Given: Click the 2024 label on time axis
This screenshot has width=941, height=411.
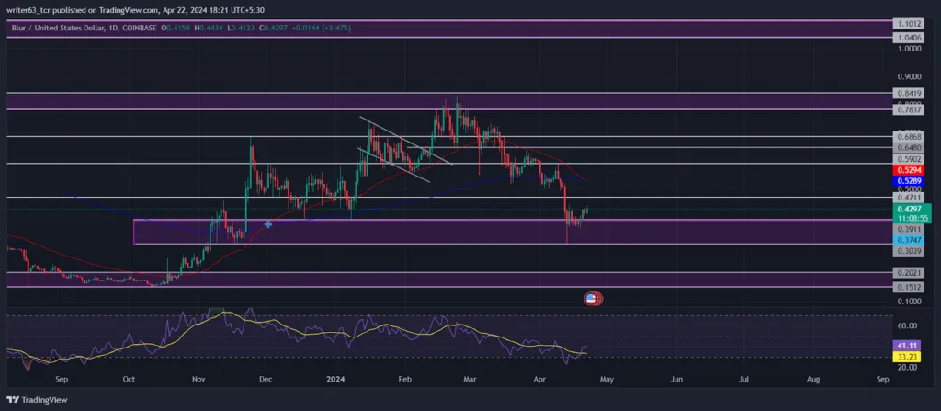Looking at the screenshot, I should click(334, 380).
